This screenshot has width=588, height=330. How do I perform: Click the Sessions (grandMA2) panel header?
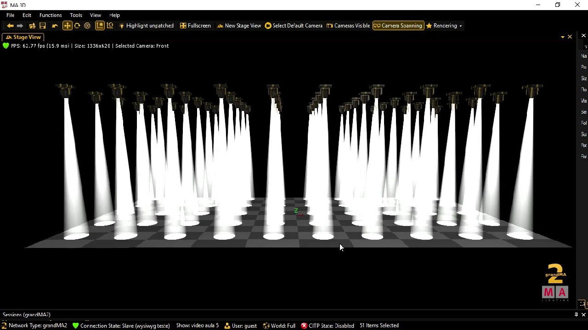click(x=27, y=315)
